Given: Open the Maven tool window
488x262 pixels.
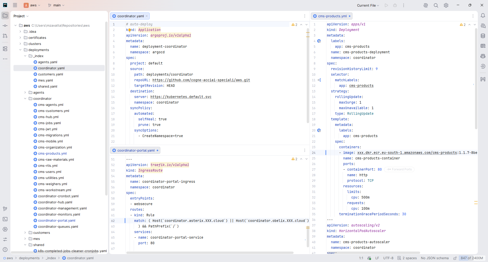Looking at the screenshot, I should pos(483,79).
